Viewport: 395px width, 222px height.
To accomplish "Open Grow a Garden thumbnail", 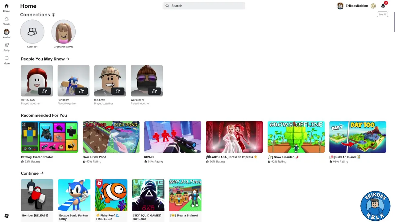I will coord(296,137).
